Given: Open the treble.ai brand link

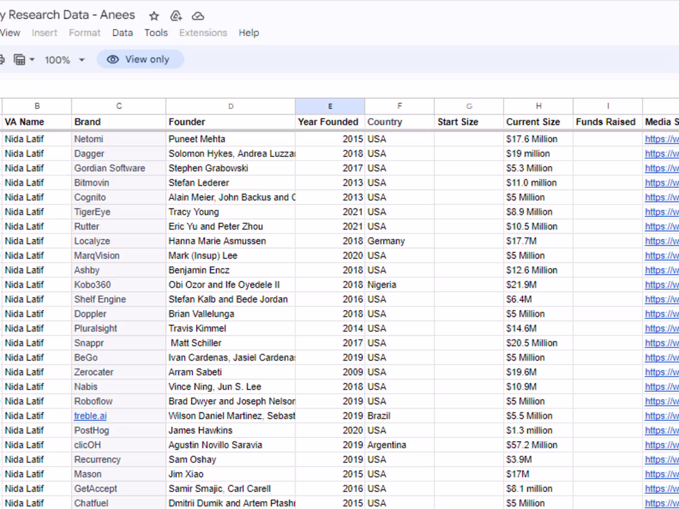Looking at the screenshot, I should click(x=91, y=416).
